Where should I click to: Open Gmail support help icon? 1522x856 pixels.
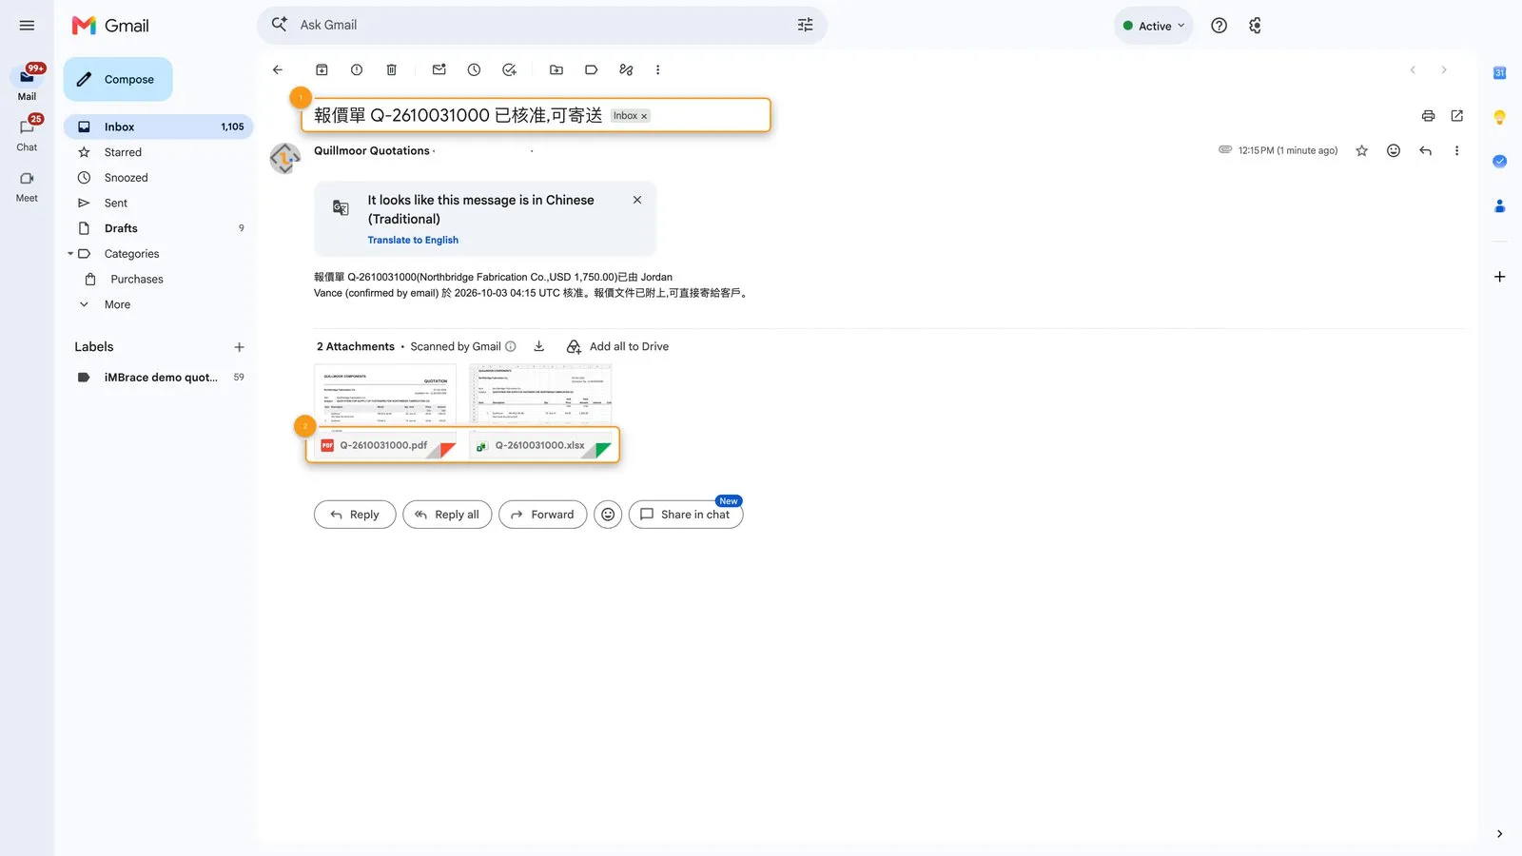(x=1219, y=26)
